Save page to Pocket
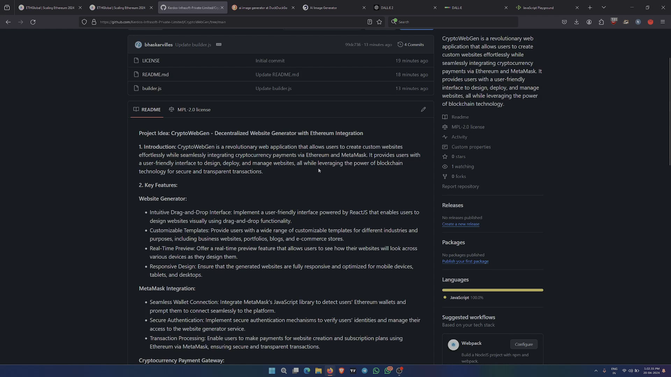Viewport: 671px width, 377px height. [564, 22]
